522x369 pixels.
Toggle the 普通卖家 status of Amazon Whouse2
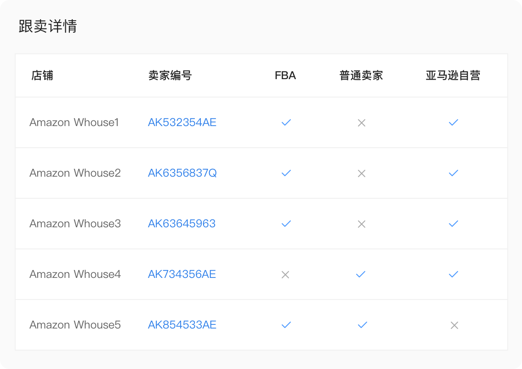[x=361, y=173]
